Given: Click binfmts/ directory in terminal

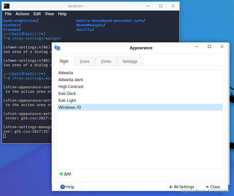Looking at the screenshot, I should point(12,25).
